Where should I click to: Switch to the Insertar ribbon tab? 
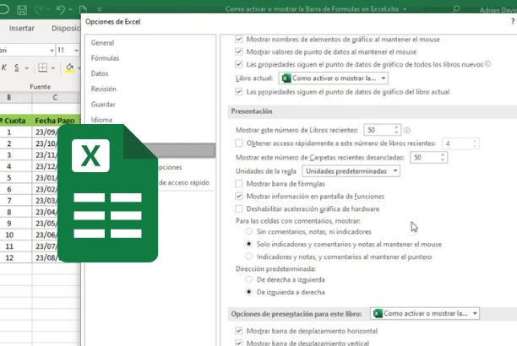tap(21, 29)
